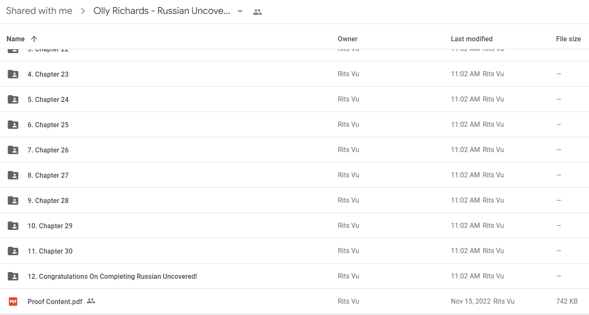Click the 6. Chapter 25 folder icon
This screenshot has width=589, height=315.
point(13,125)
